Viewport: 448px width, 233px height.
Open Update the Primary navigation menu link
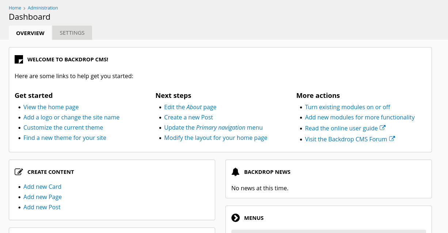tap(213, 127)
